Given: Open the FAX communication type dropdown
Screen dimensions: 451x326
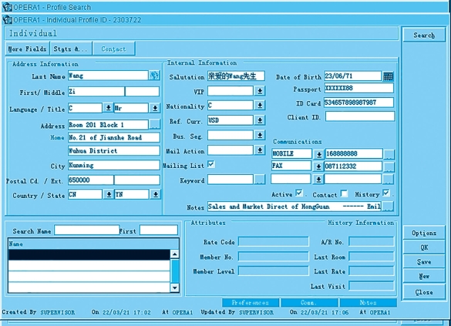Looking at the screenshot, I should click(318, 166).
